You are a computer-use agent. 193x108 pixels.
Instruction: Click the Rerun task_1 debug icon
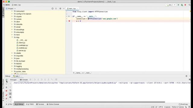pos(6,80)
